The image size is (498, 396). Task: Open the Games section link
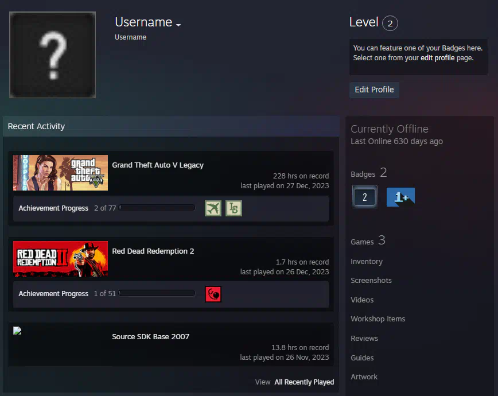362,242
